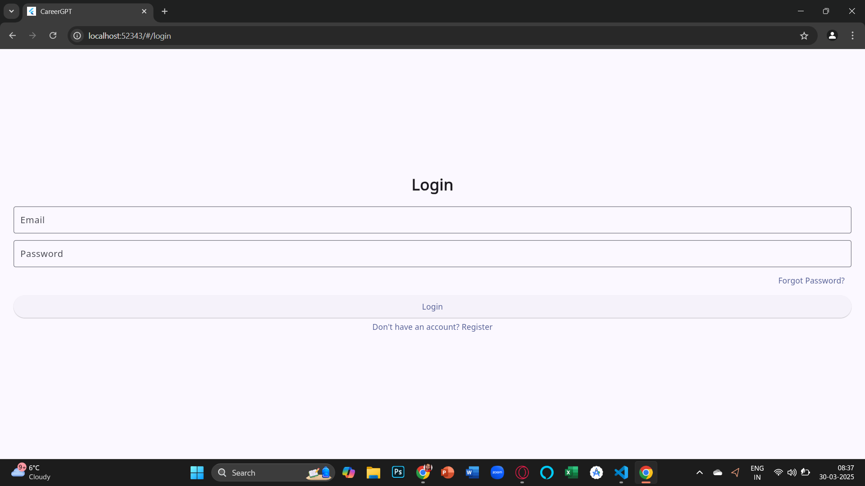
Task: Click the localhost address bar URL
Action: coord(130,36)
